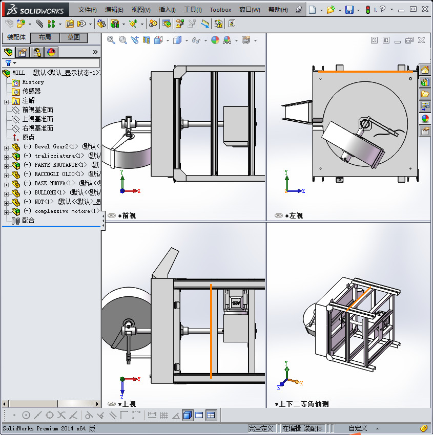The image size is (433, 435).
Task: Click the New document icon
Action: click(x=312, y=10)
